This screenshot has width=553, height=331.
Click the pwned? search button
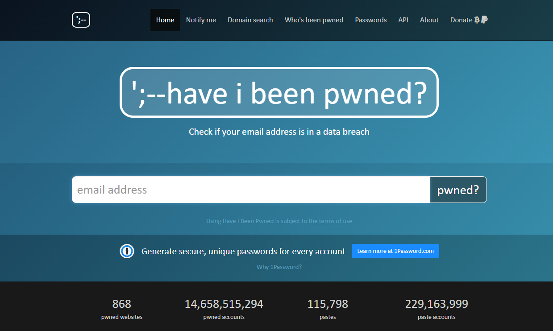click(458, 190)
